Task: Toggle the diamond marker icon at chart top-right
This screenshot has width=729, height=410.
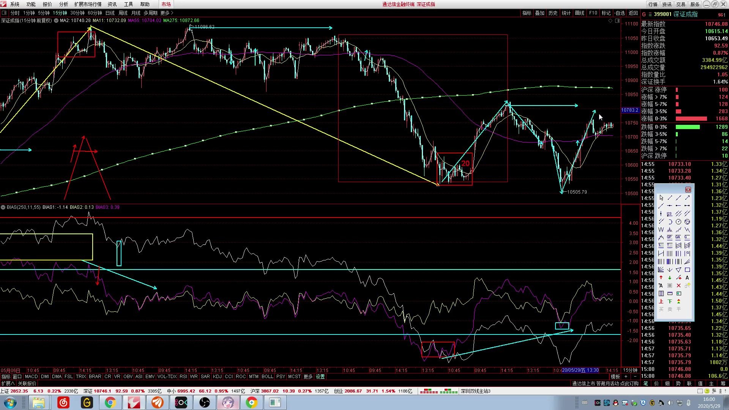Action: [x=611, y=21]
